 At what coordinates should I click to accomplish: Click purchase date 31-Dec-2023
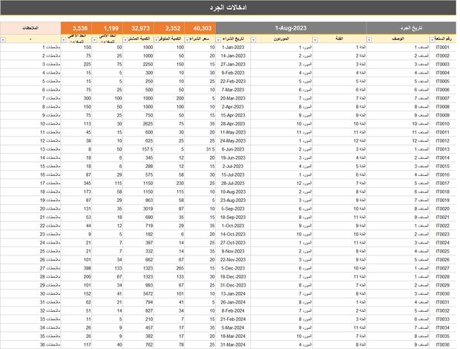pos(233,285)
